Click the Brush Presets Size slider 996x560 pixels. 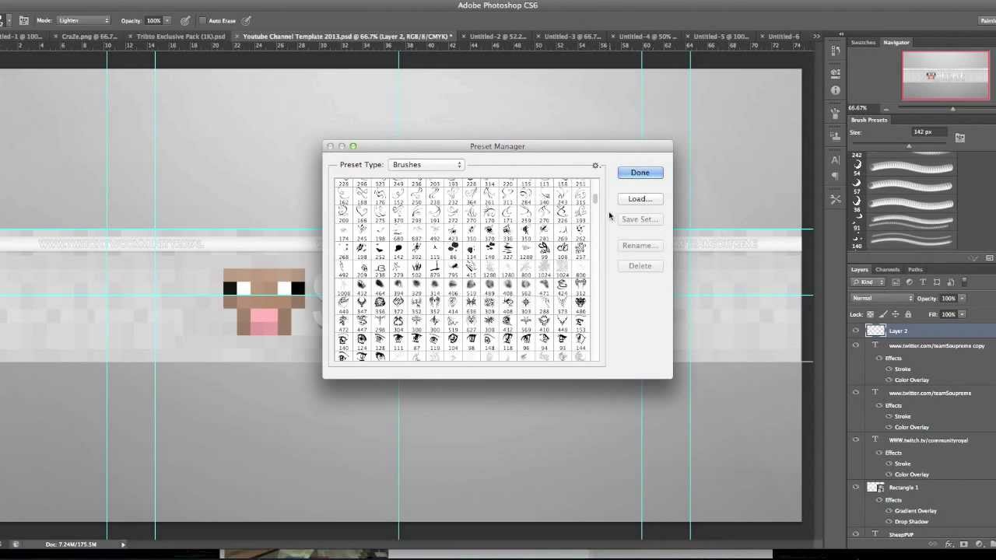pyautogui.click(x=908, y=146)
